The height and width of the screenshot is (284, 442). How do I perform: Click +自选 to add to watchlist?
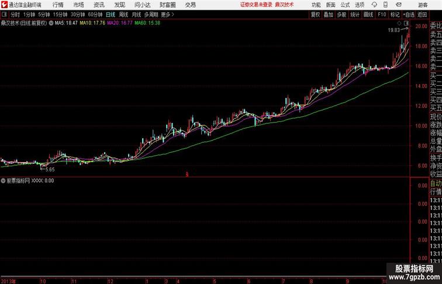(x=409, y=15)
